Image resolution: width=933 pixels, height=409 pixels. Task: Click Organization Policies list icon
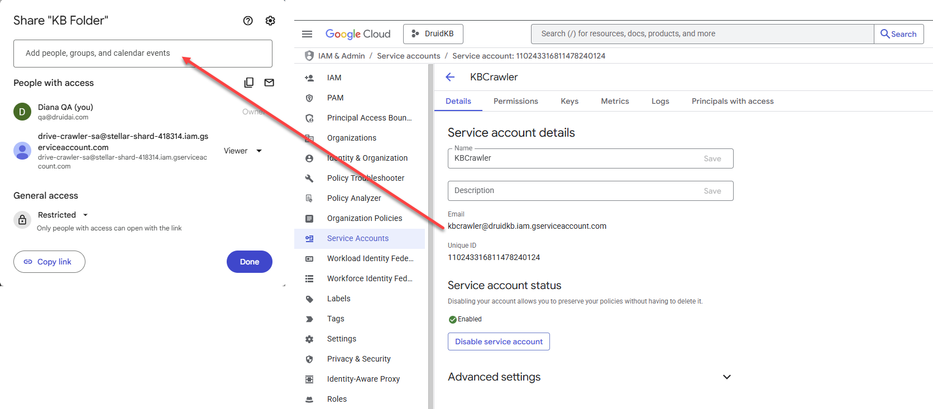pos(309,219)
